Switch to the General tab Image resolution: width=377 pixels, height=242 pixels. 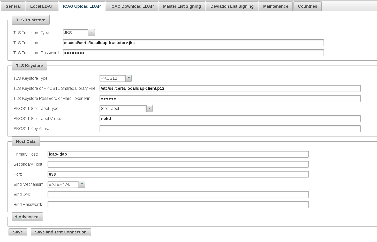13,6
